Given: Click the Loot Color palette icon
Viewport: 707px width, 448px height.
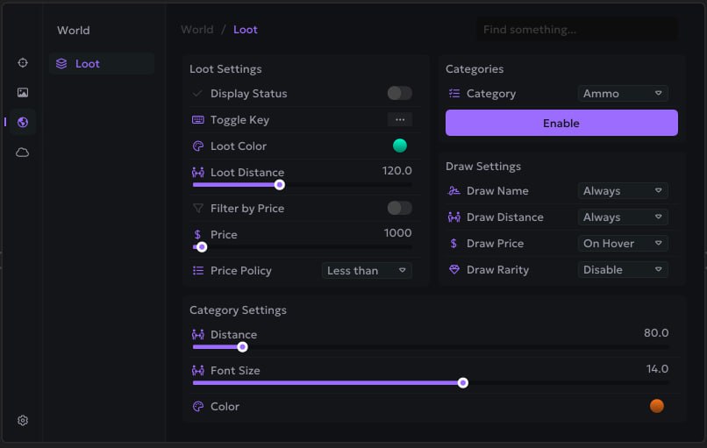Looking at the screenshot, I should (x=197, y=146).
